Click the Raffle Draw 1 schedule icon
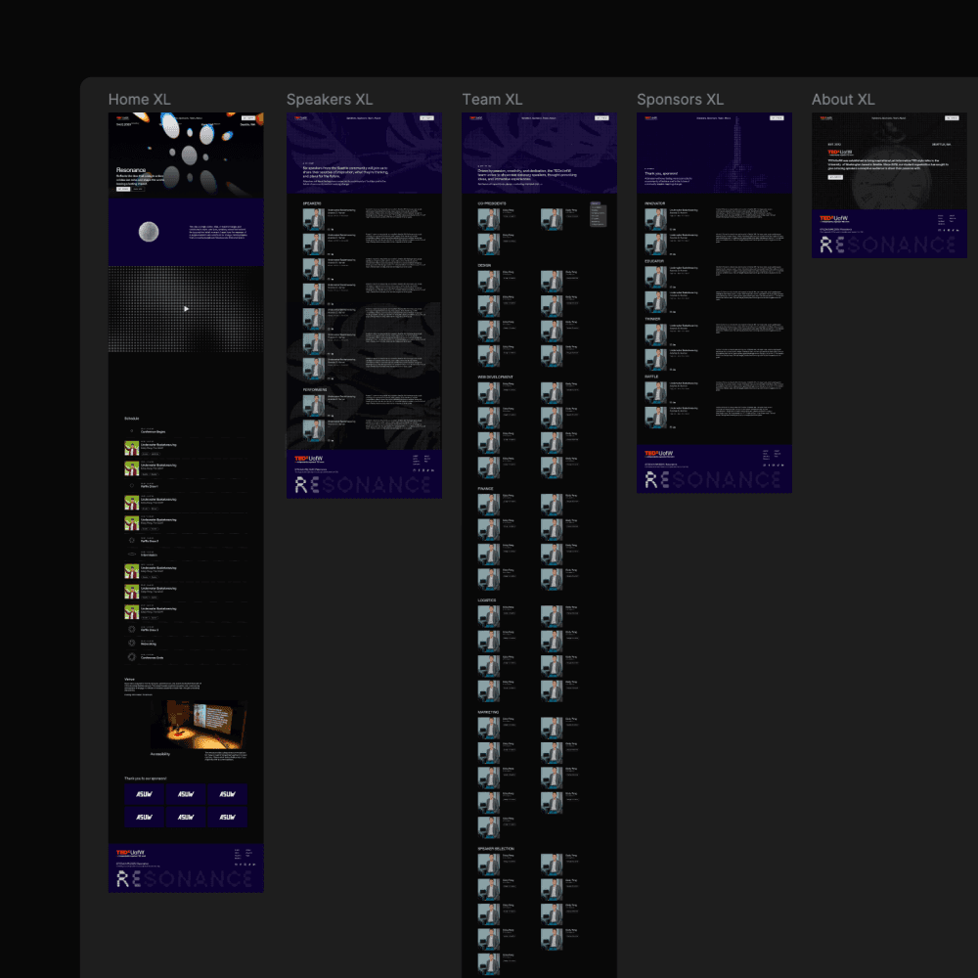Screen dimensions: 978x978 click(132, 485)
